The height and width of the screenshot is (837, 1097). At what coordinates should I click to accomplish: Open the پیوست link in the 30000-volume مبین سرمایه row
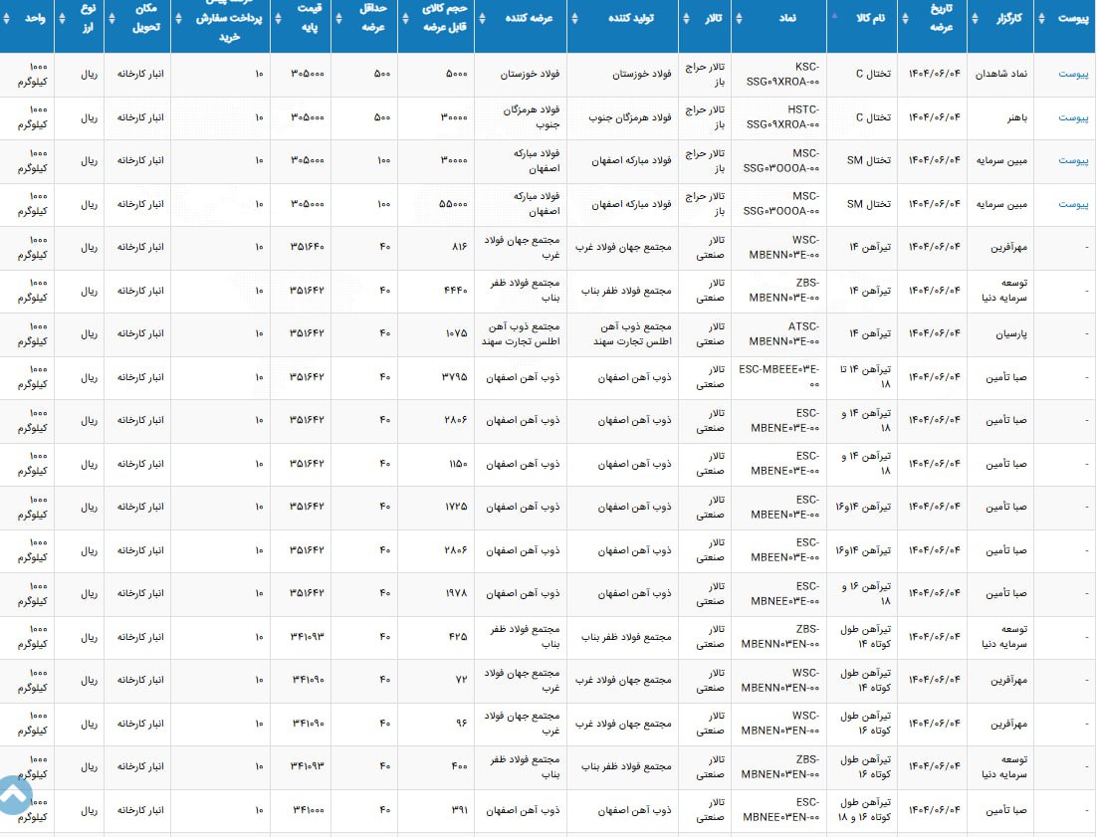click(x=1073, y=161)
